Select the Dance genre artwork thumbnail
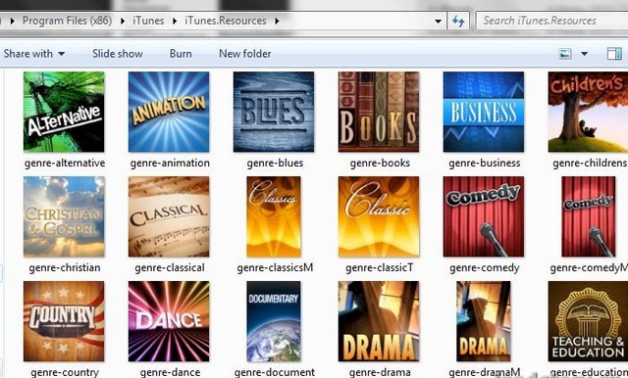Screen dimensions: 628x378 point(169,321)
